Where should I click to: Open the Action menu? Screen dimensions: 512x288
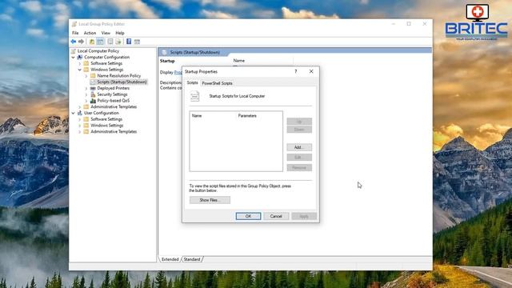(x=90, y=33)
